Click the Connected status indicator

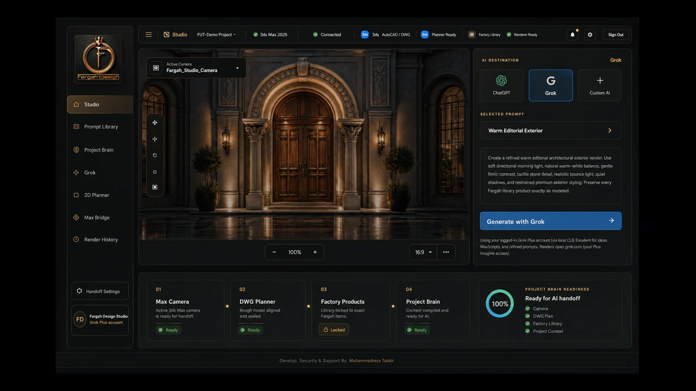point(327,35)
